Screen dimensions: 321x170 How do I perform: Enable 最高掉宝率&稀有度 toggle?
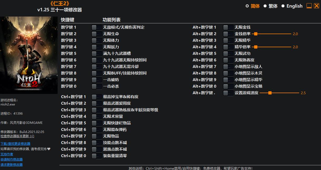click(x=97, y=97)
